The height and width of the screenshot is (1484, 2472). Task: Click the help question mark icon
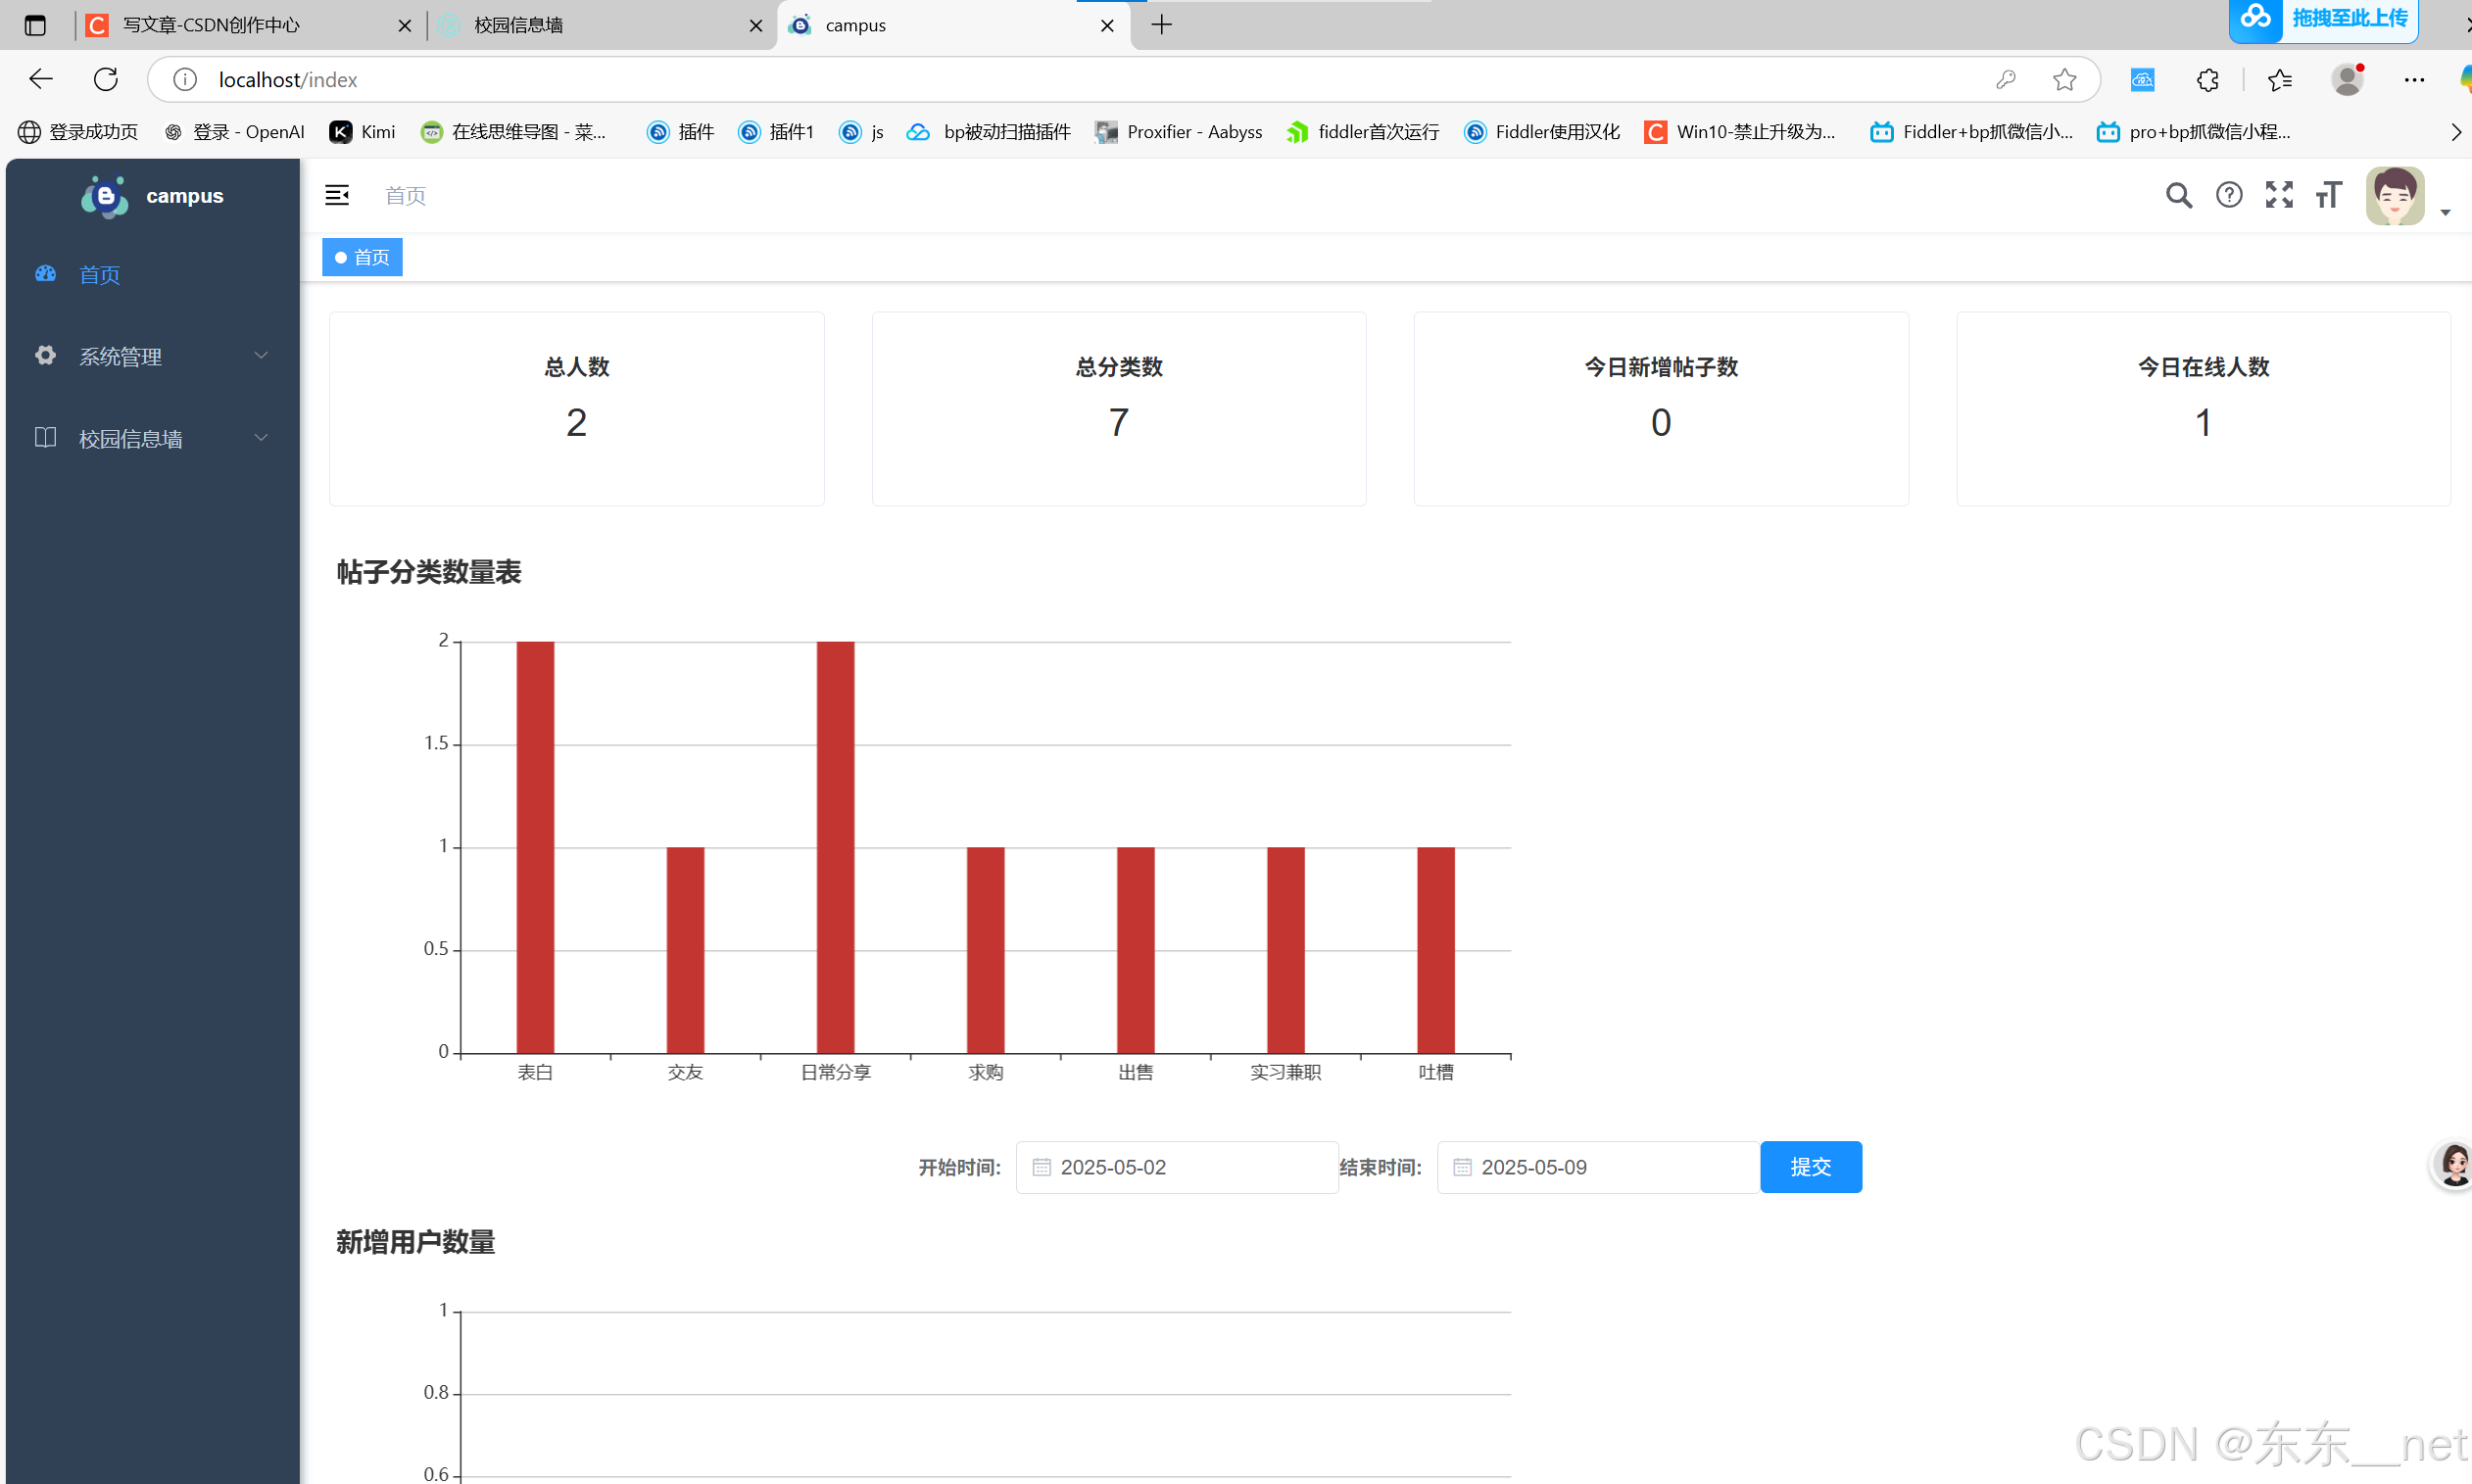(x=2228, y=195)
